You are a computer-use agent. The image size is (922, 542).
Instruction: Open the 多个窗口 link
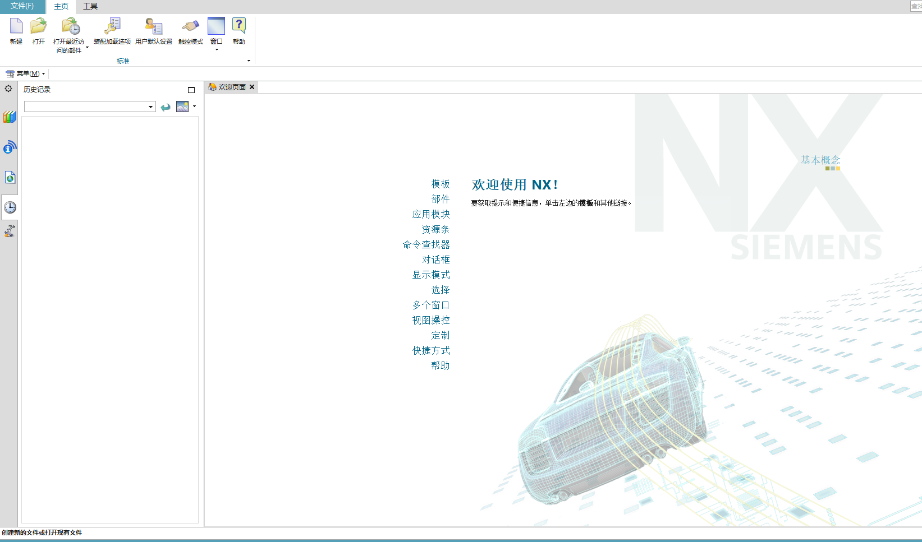[x=431, y=305]
